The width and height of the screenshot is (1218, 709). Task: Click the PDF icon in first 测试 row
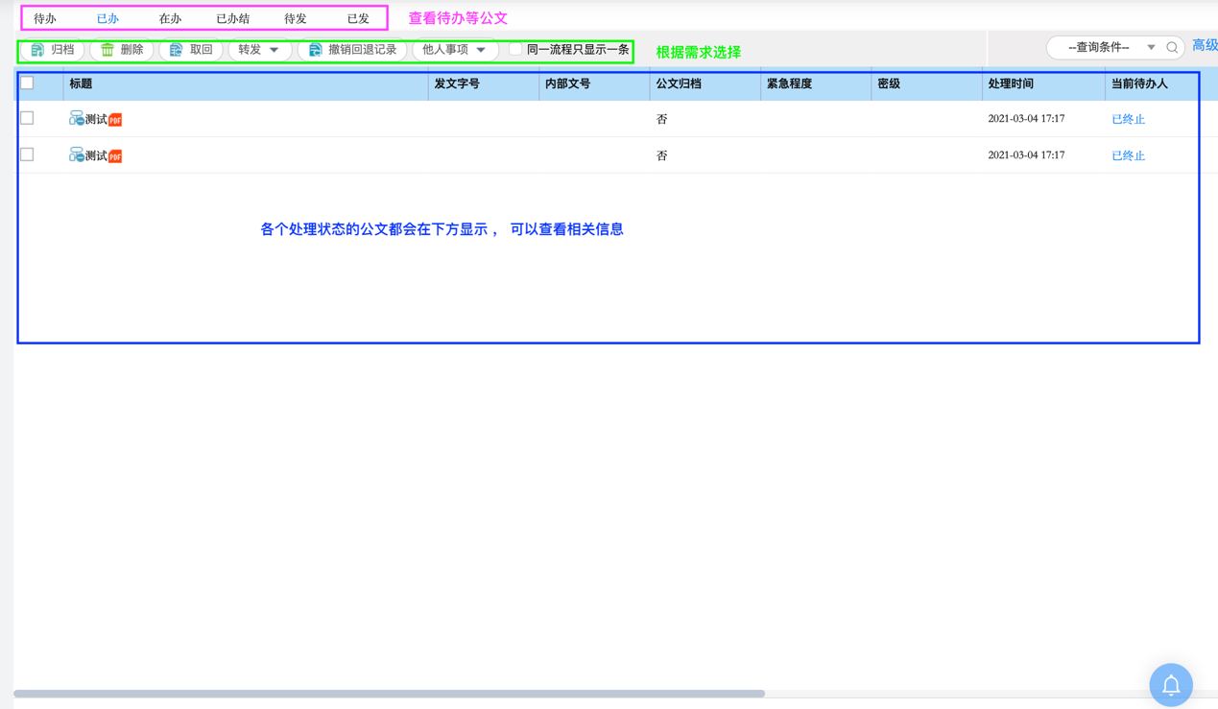(x=115, y=120)
